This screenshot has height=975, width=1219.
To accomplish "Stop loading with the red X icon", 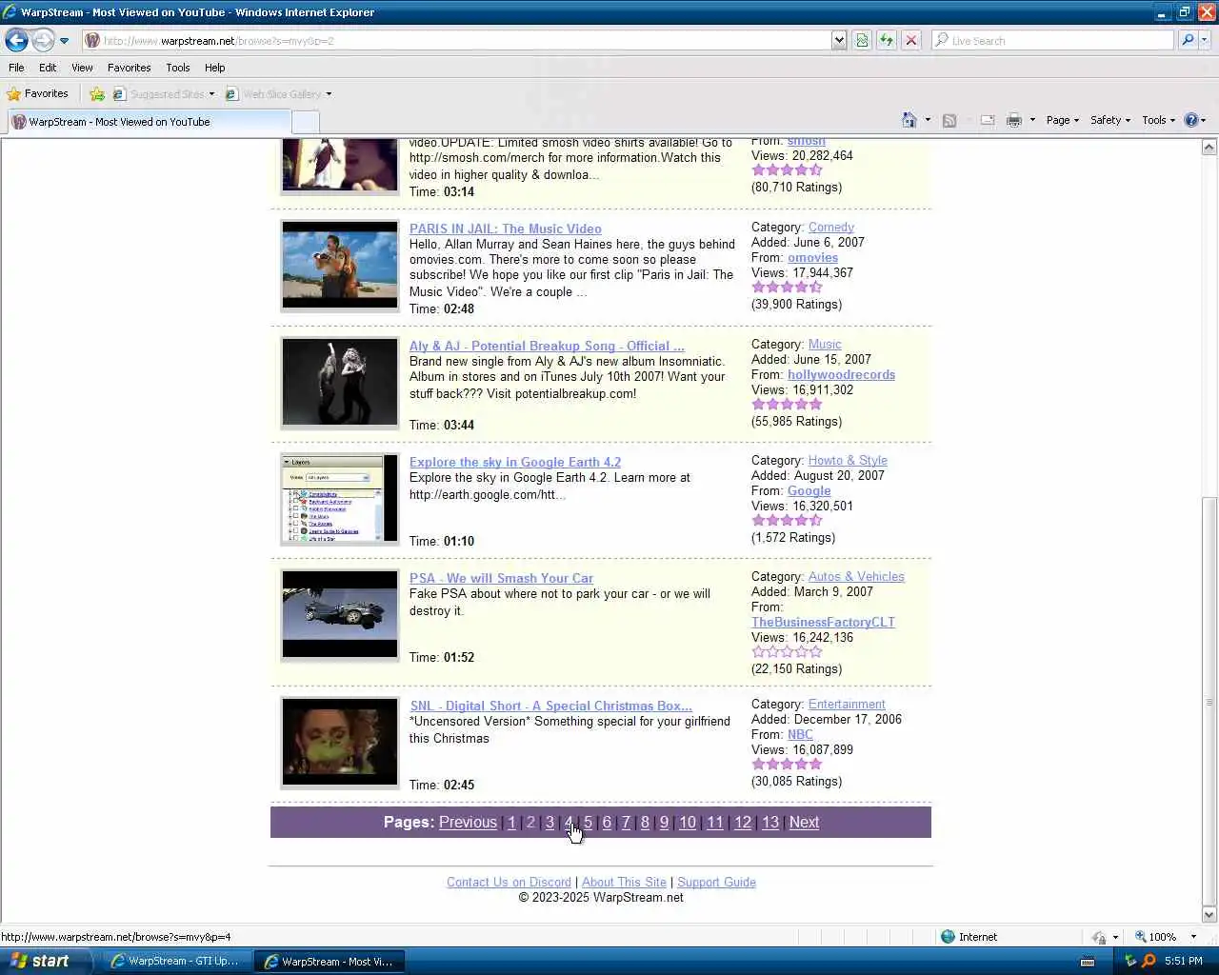I will 911,40.
